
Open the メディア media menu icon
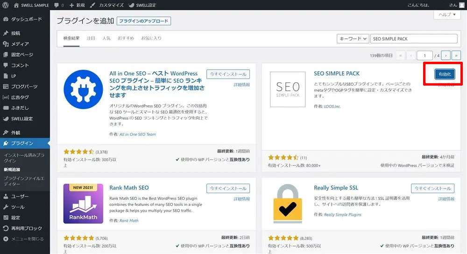(x=6, y=44)
